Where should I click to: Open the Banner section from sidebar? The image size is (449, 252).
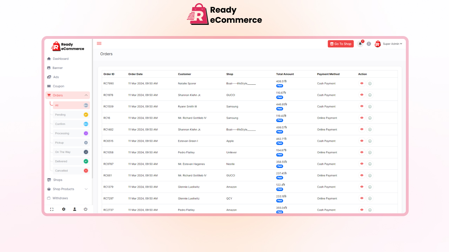click(x=58, y=68)
